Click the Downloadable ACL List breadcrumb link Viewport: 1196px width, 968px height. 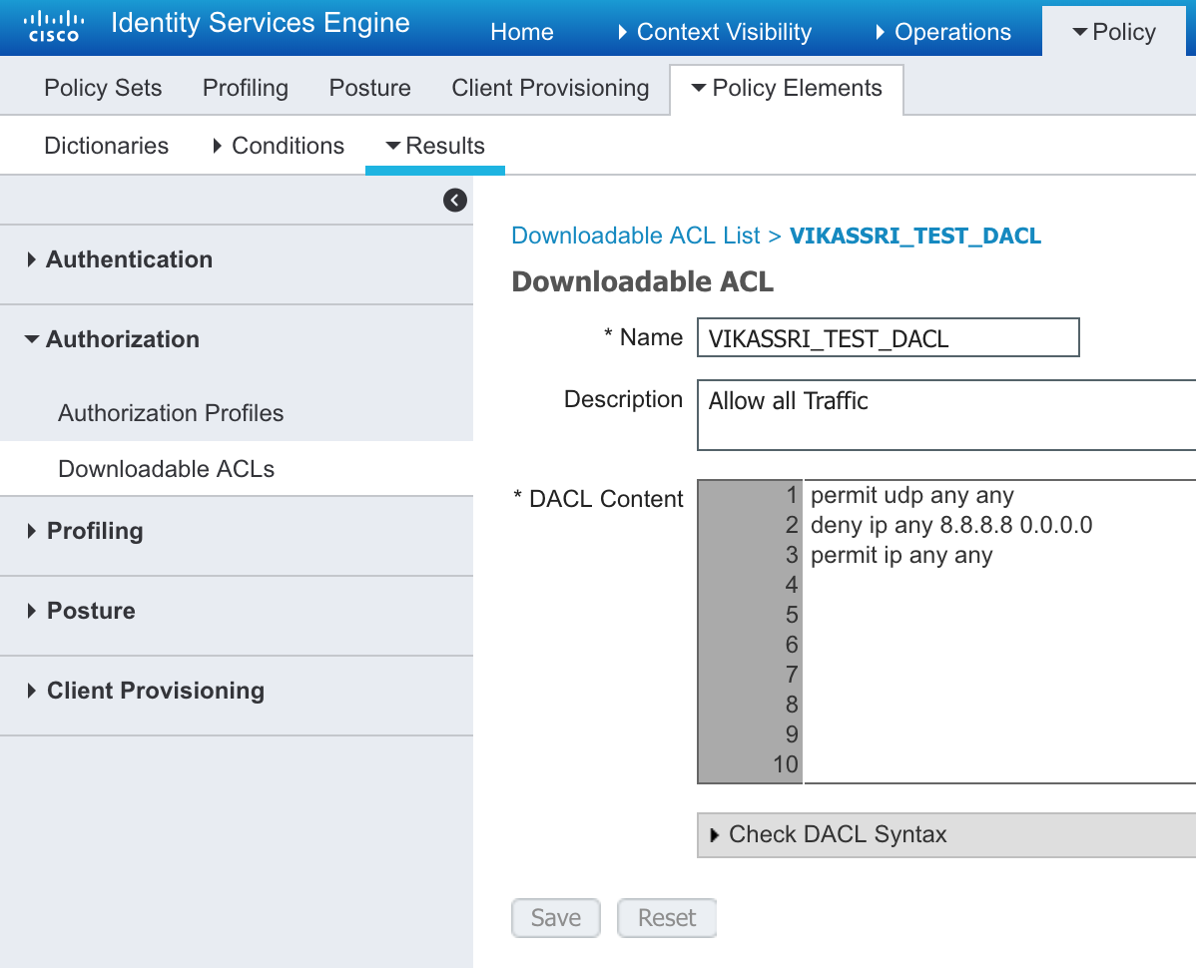click(x=636, y=236)
